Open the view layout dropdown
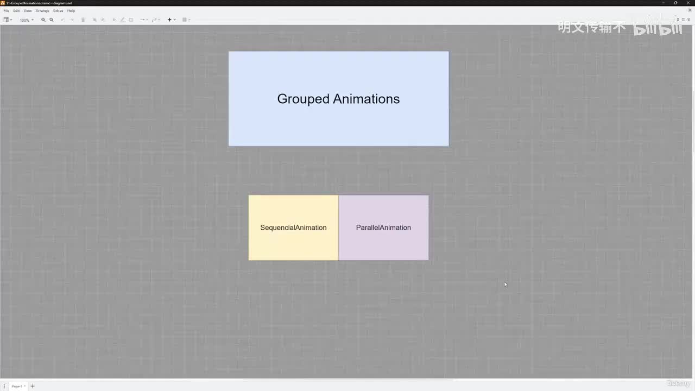The height and width of the screenshot is (391, 695). tap(8, 20)
